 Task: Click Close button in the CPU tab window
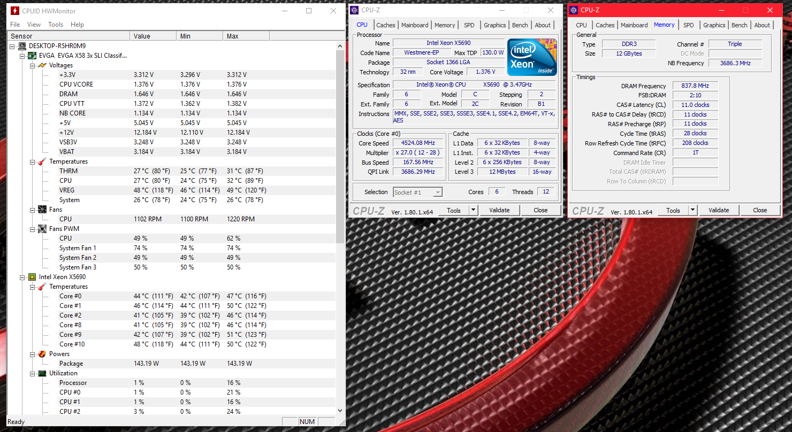(540, 210)
